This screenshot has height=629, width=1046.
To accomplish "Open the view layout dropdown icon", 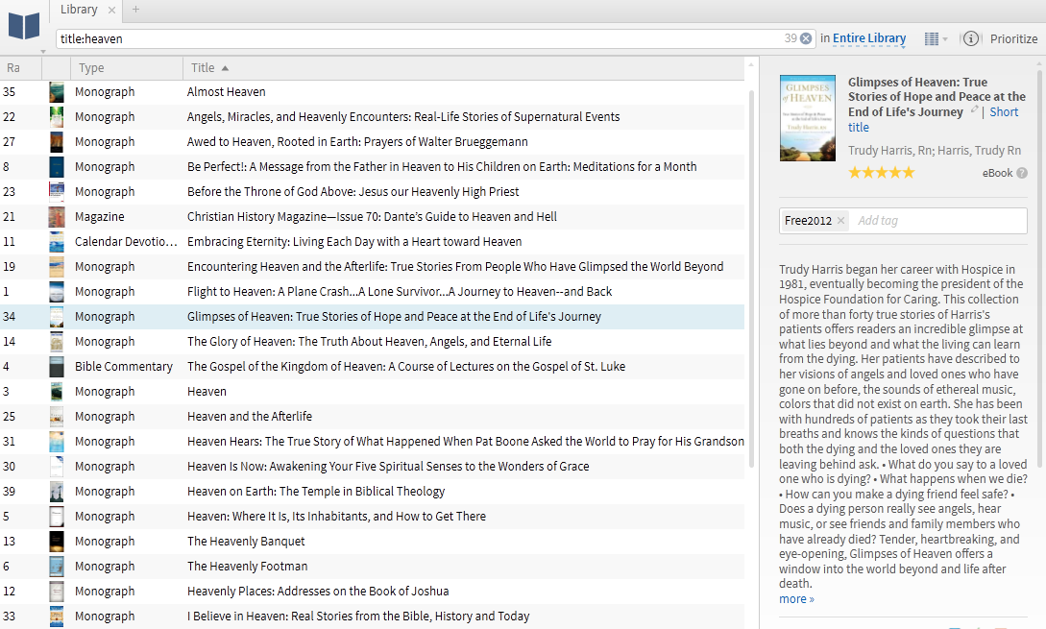I will tap(936, 38).
